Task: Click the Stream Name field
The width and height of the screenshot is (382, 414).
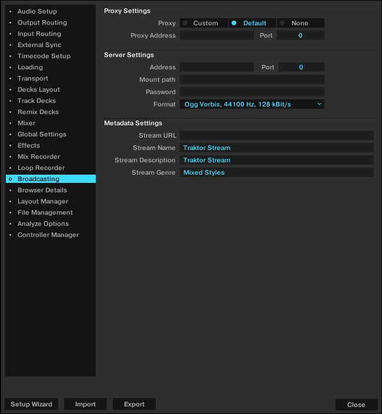Action: click(277, 148)
